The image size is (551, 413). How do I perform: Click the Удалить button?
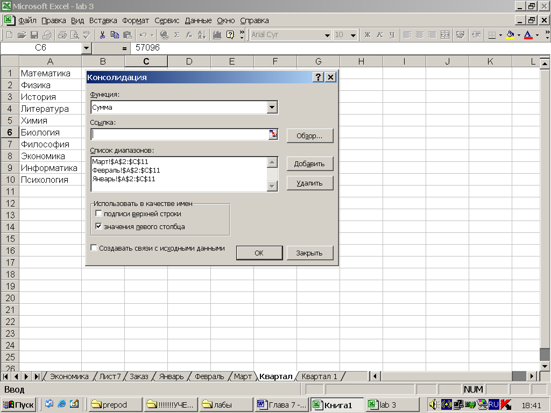309,183
